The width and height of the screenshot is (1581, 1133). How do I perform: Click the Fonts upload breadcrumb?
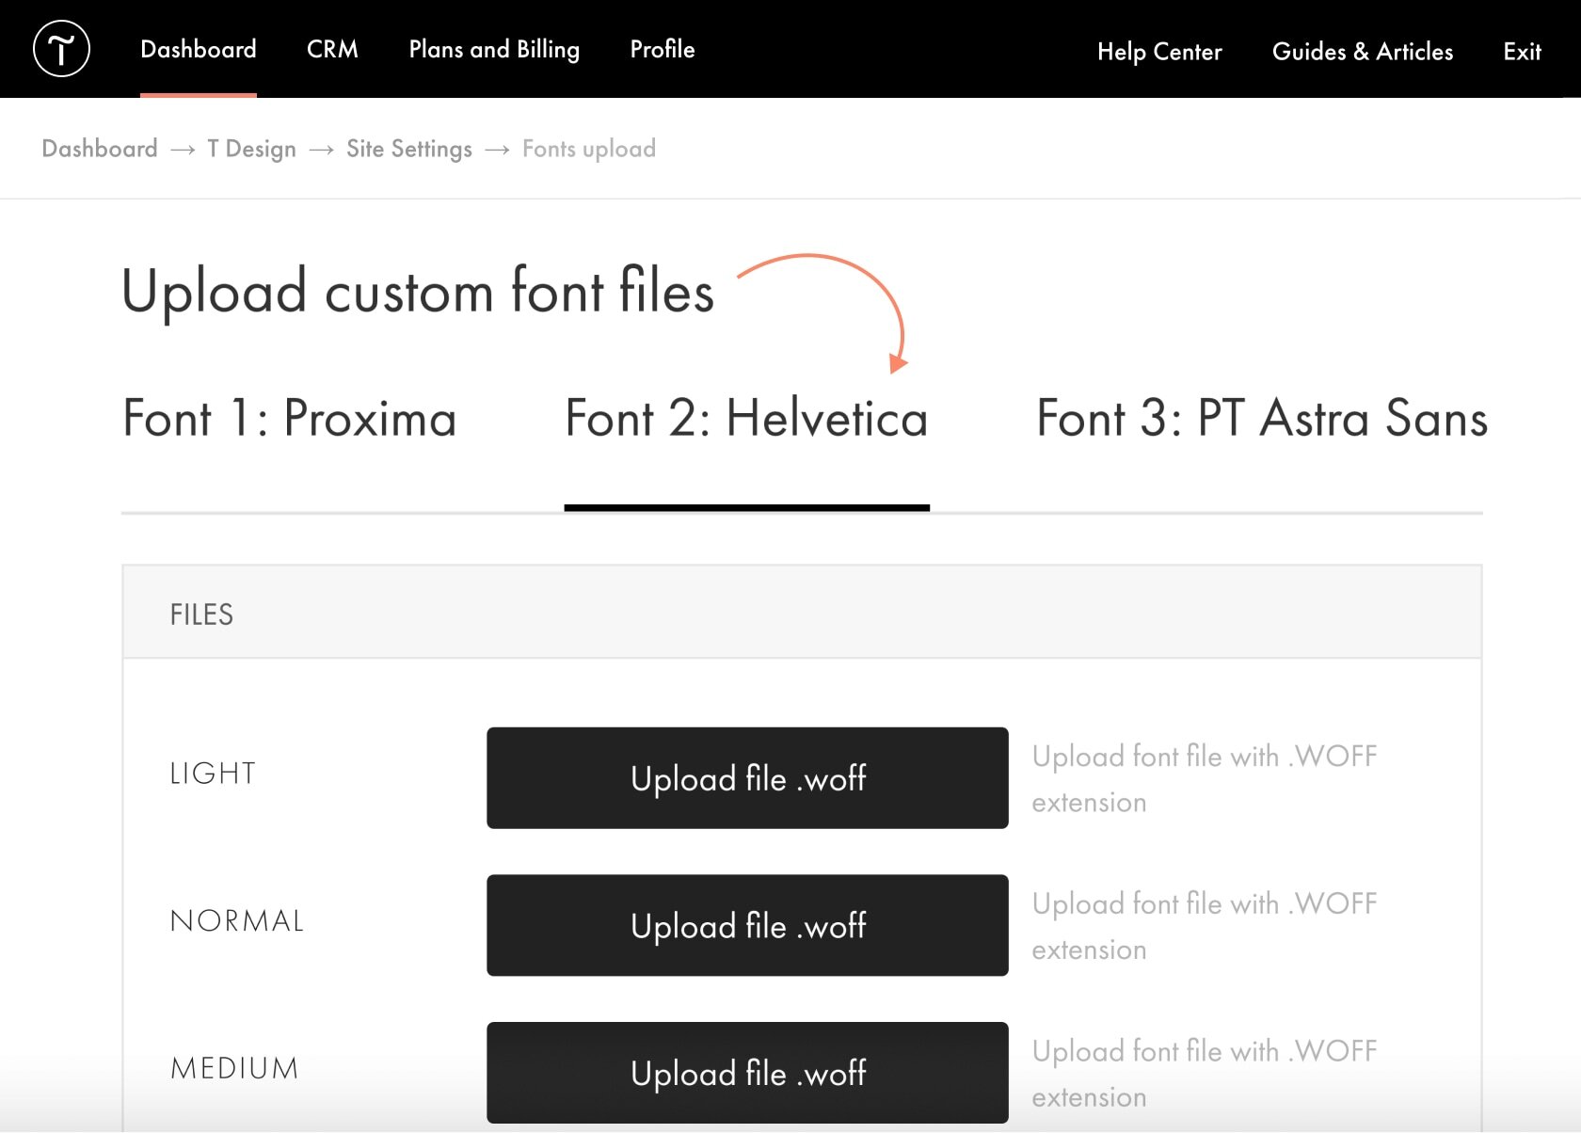coord(589,149)
